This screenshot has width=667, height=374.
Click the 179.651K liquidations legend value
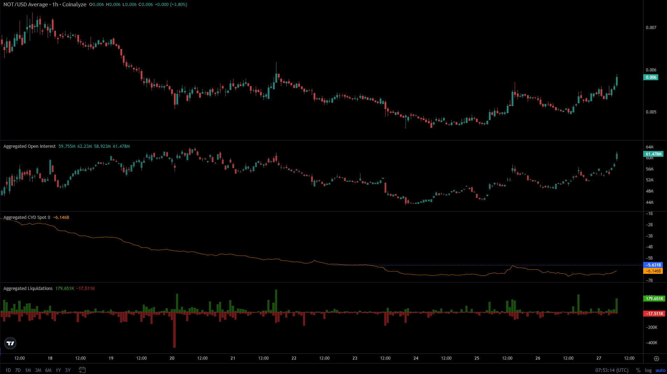65,289
